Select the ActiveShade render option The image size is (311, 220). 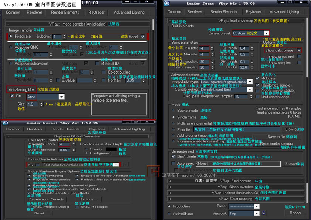click(169, 214)
